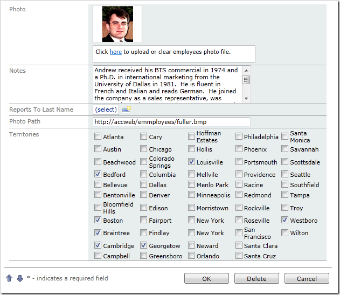Uncheck the Georgetow territory checkbox

(x=143, y=245)
